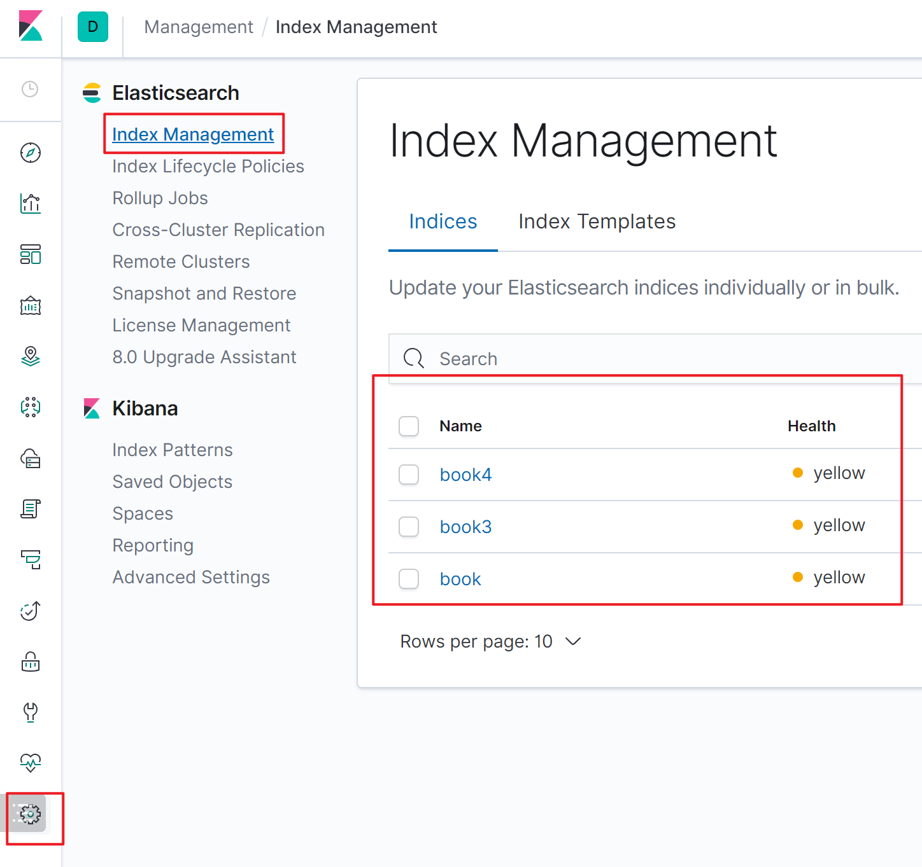The width and height of the screenshot is (922, 867).
Task: Click book3 yellow health status
Action: click(x=829, y=525)
